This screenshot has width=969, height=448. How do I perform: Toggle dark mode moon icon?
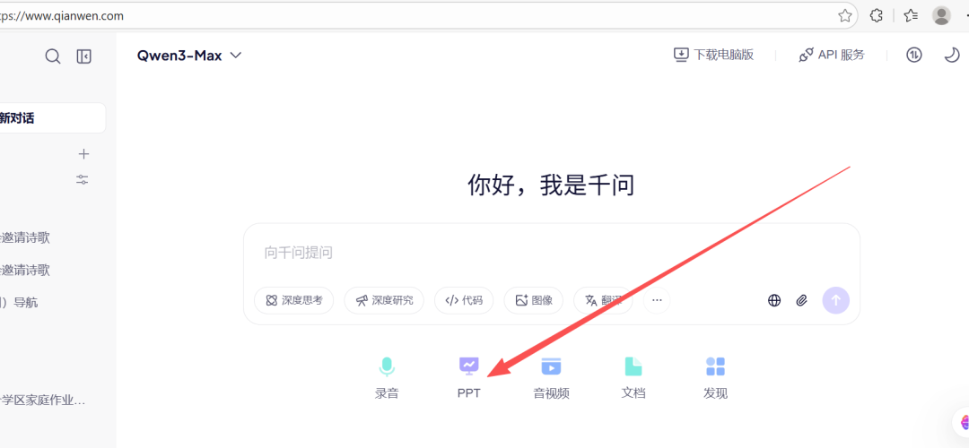click(952, 55)
